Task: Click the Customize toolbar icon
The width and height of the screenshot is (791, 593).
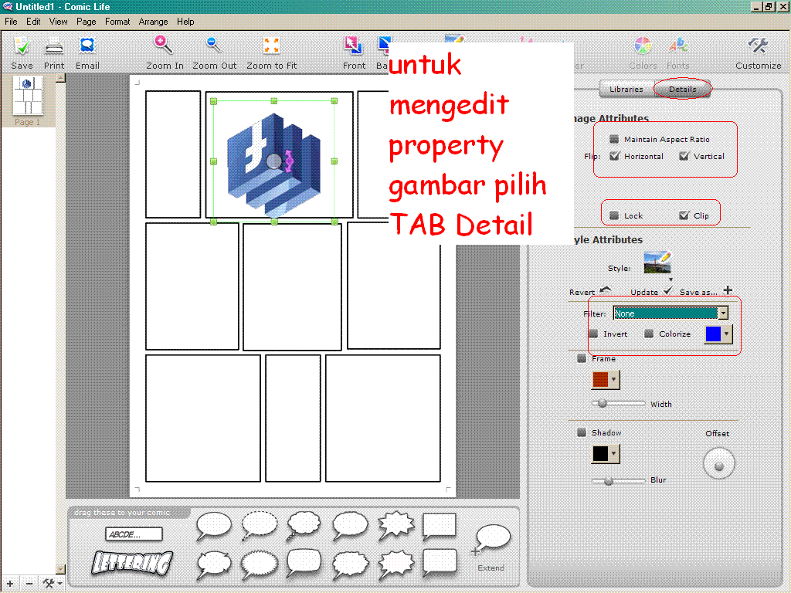Action: [x=758, y=46]
